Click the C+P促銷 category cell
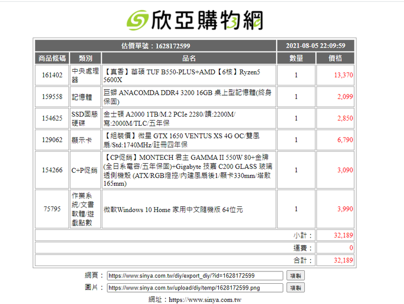 [x=85, y=170]
